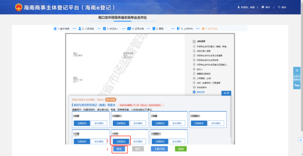
Task: Click the blue 签名 button at bottom
Action: tap(119, 149)
